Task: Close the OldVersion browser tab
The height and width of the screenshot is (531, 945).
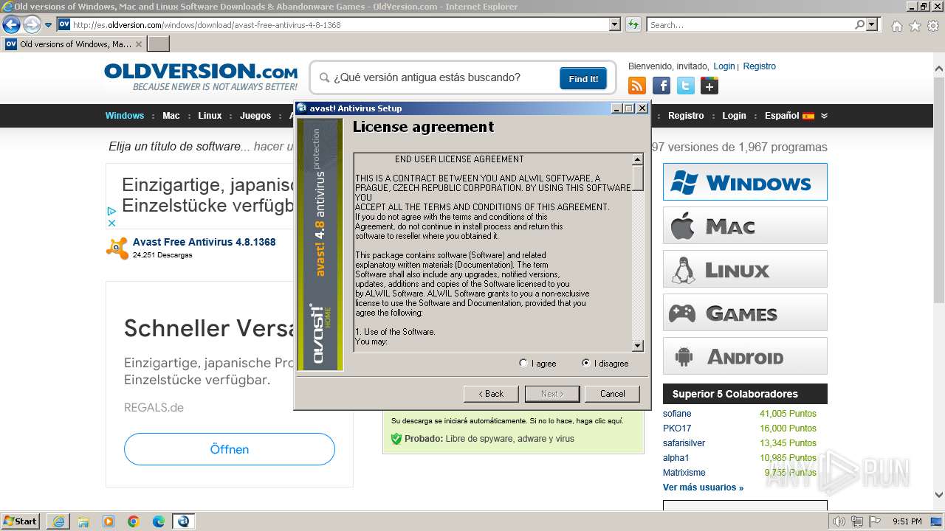Action: coord(139,44)
